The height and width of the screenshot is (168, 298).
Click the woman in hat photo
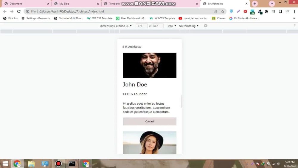pyautogui.click(x=150, y=143)
